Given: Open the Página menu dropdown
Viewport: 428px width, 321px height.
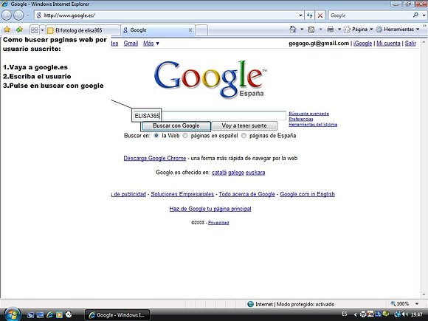Looking at the screenshot, I should tap(359, 30).
